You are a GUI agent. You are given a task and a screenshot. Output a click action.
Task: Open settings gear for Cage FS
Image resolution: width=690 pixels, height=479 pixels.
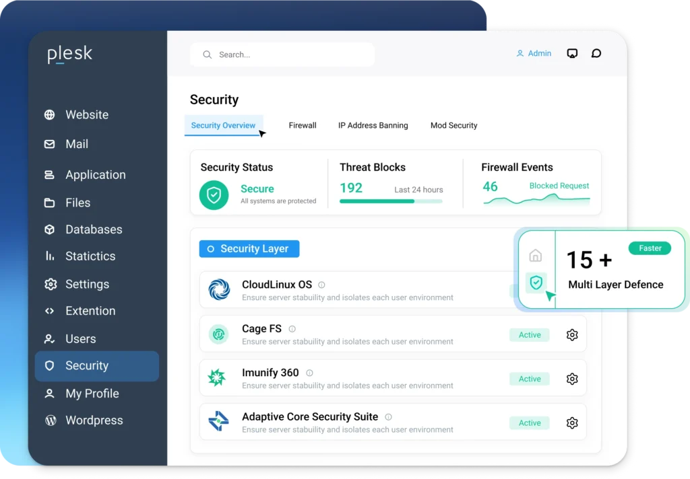click(572, 335)
